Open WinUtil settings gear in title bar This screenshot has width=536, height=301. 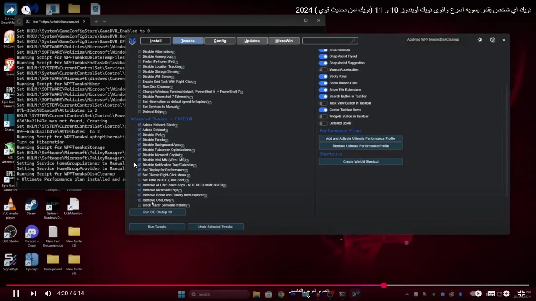click(x=492, y=40)
